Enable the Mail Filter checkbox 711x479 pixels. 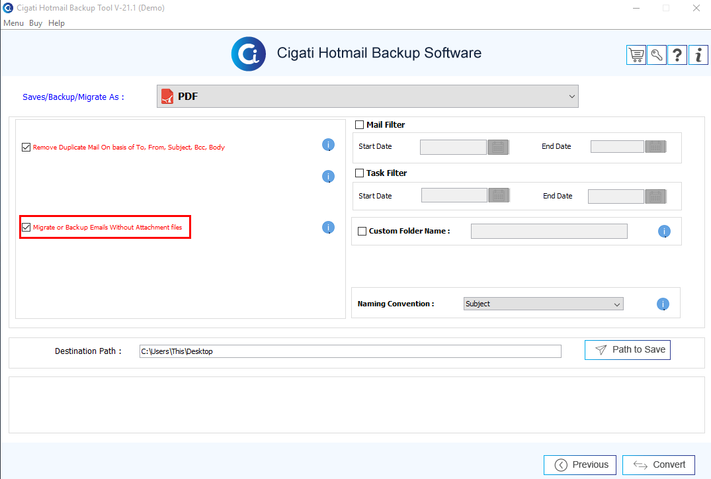click(x=360, y=125)
